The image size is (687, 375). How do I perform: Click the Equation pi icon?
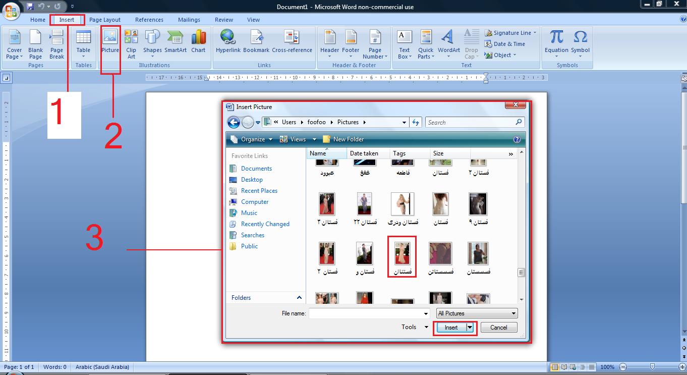coord(556,37)
